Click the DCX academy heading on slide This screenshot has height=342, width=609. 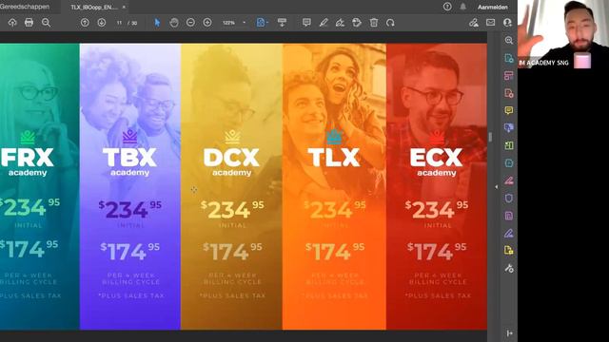(231, 161)
